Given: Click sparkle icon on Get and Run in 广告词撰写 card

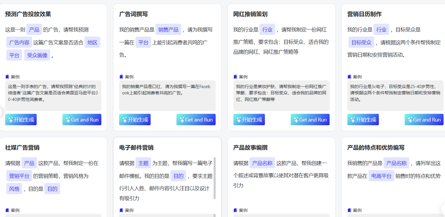Looking at the screenshot, I should click(x=182, y=120).
